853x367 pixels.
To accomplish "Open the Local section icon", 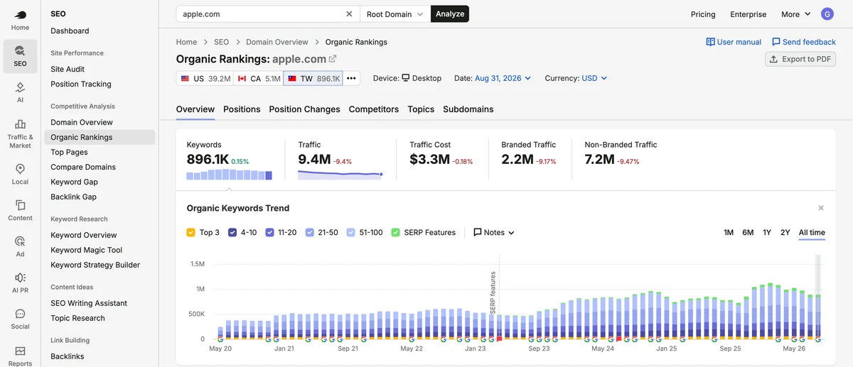I will [x=20, y=169].
